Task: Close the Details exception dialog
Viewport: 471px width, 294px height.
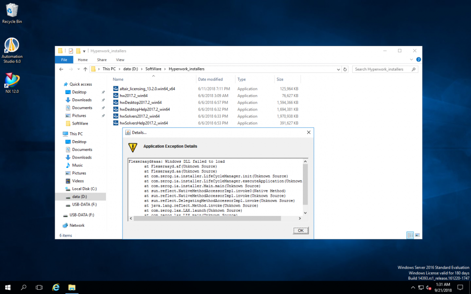Action: tap(309, 132)
